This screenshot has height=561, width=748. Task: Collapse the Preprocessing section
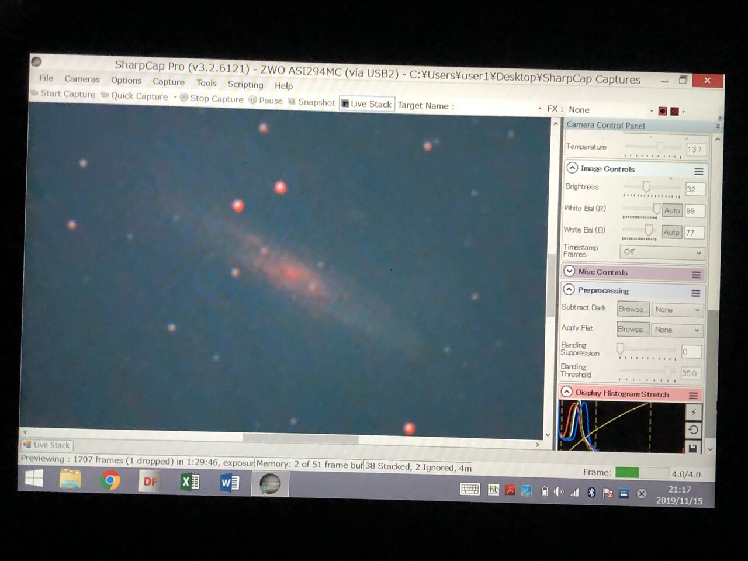[569, 289]
